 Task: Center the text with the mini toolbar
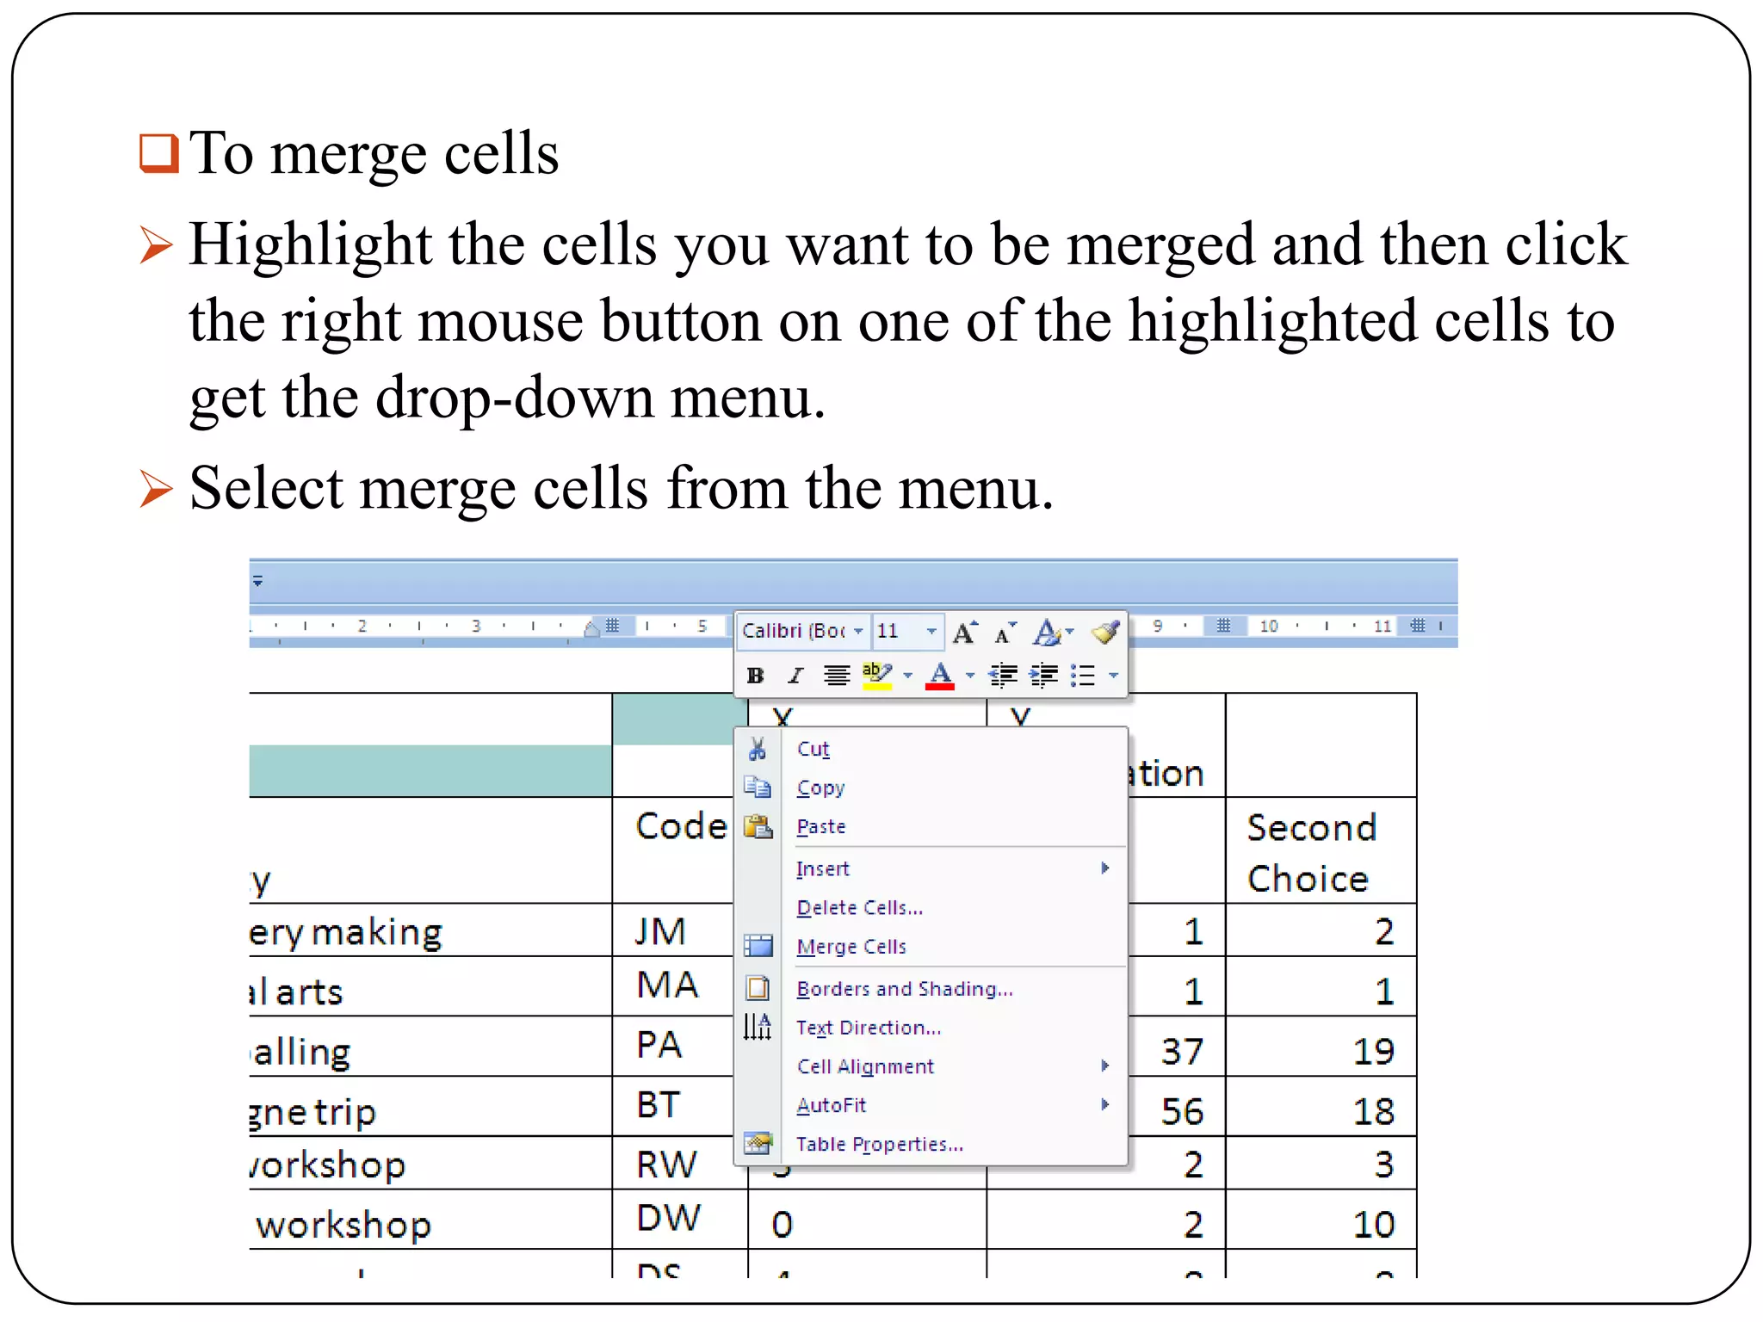[x=837, y=676]
